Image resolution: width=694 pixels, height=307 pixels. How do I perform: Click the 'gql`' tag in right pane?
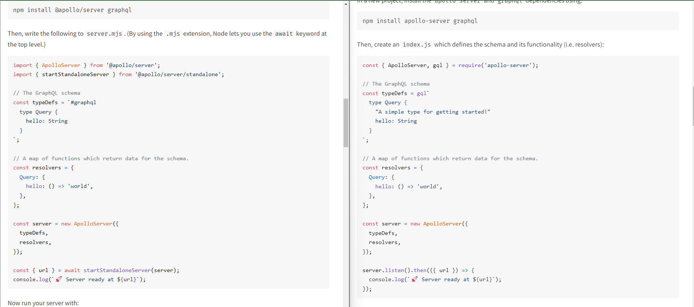pyautogui.click(x=423, y=93)
